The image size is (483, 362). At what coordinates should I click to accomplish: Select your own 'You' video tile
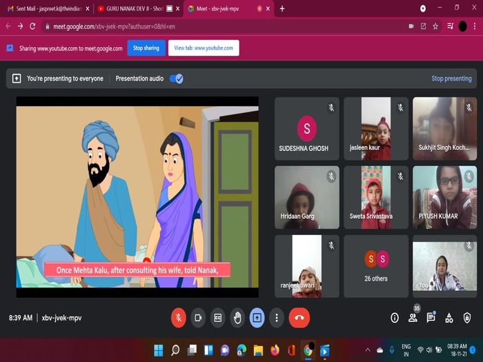(x=445, y=266)
